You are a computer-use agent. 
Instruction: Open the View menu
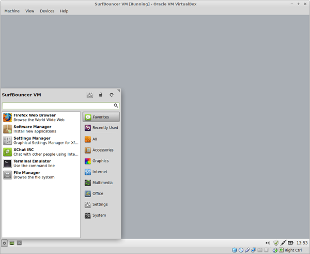pos(29,11)
